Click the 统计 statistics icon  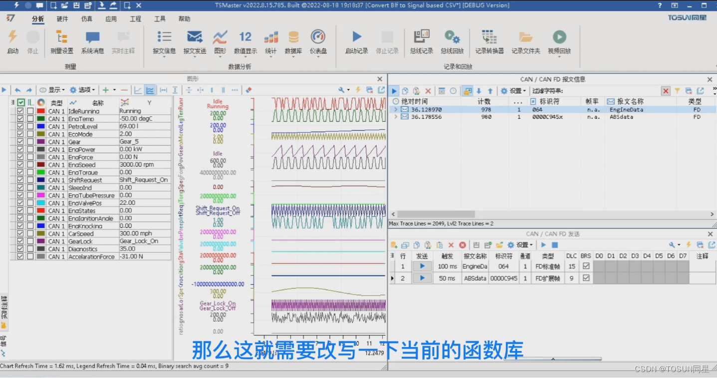(x=270, y=42)
